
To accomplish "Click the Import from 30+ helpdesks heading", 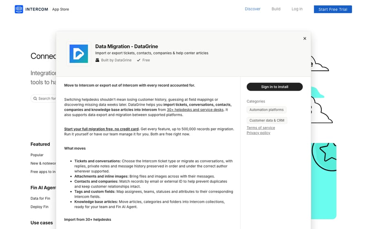I will (x=88, y=220).
